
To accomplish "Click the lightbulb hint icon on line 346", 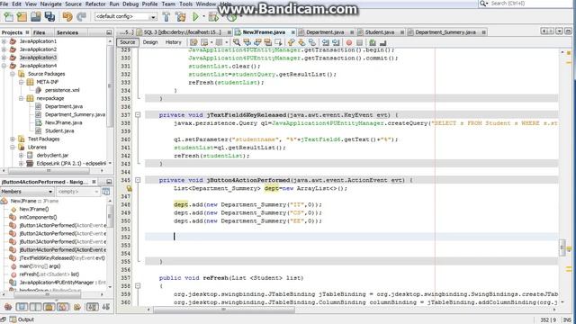I will point(130,188).
